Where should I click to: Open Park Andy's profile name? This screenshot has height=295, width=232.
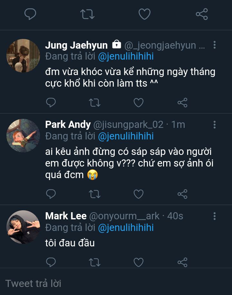(x=68, y=124)
